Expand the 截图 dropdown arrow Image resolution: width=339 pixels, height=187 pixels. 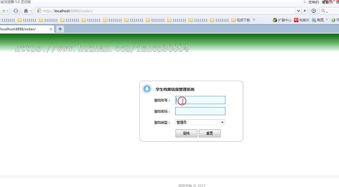click(x=327, y=20)
